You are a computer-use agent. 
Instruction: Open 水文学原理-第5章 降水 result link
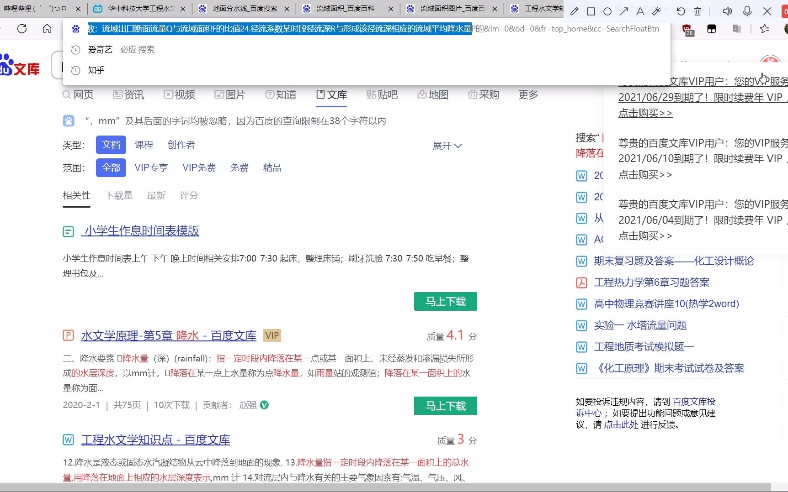169,336
